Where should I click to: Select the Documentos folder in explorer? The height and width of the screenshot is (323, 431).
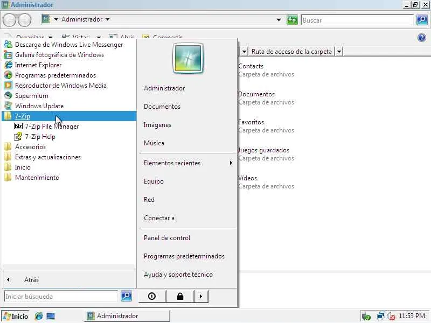pyautogui.click(x=266, y=98)
